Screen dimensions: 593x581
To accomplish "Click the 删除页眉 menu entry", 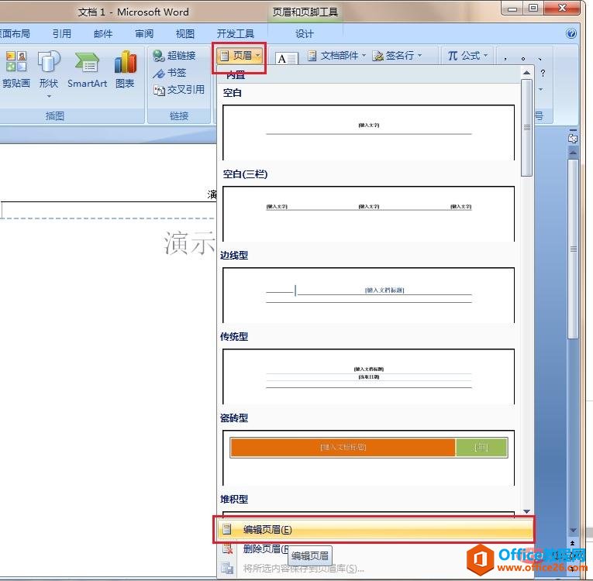I will pyautogui.click(x=266, y=548).
